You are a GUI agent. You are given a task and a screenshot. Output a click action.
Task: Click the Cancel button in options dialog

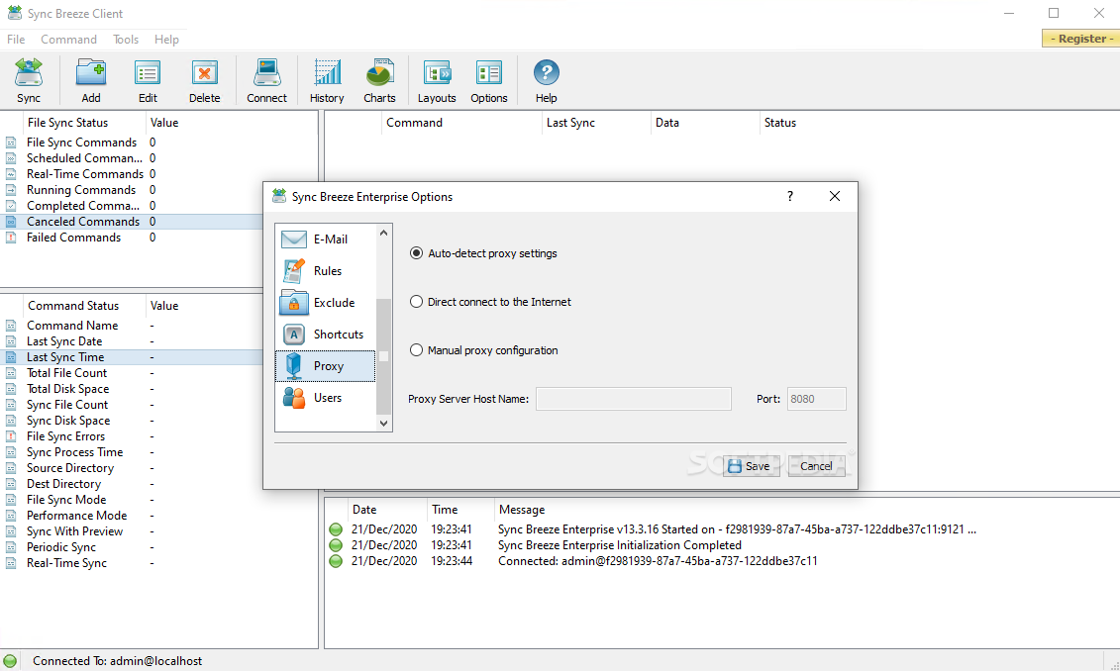click(816, 466)
